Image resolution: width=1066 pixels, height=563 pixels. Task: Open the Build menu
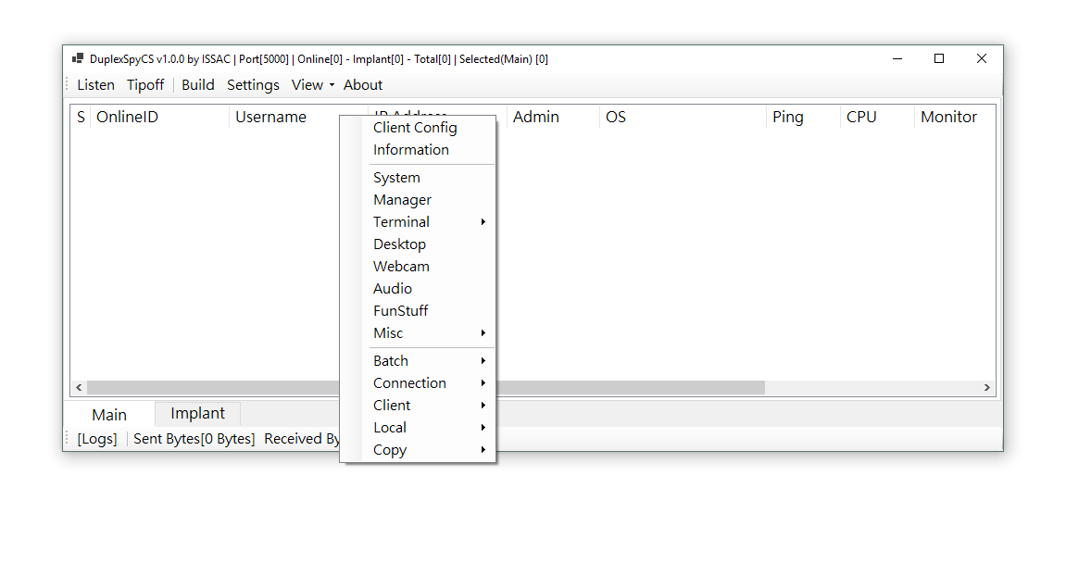point(197,84)
